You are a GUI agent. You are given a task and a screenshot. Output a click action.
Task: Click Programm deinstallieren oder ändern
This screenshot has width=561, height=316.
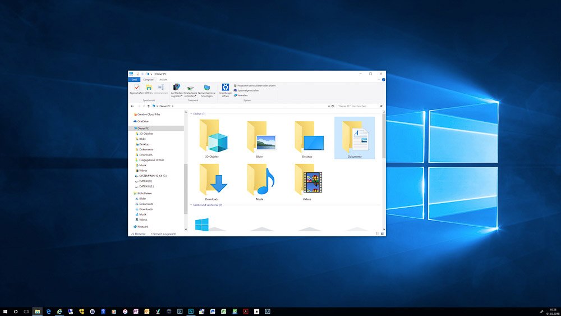pos(256,85)
